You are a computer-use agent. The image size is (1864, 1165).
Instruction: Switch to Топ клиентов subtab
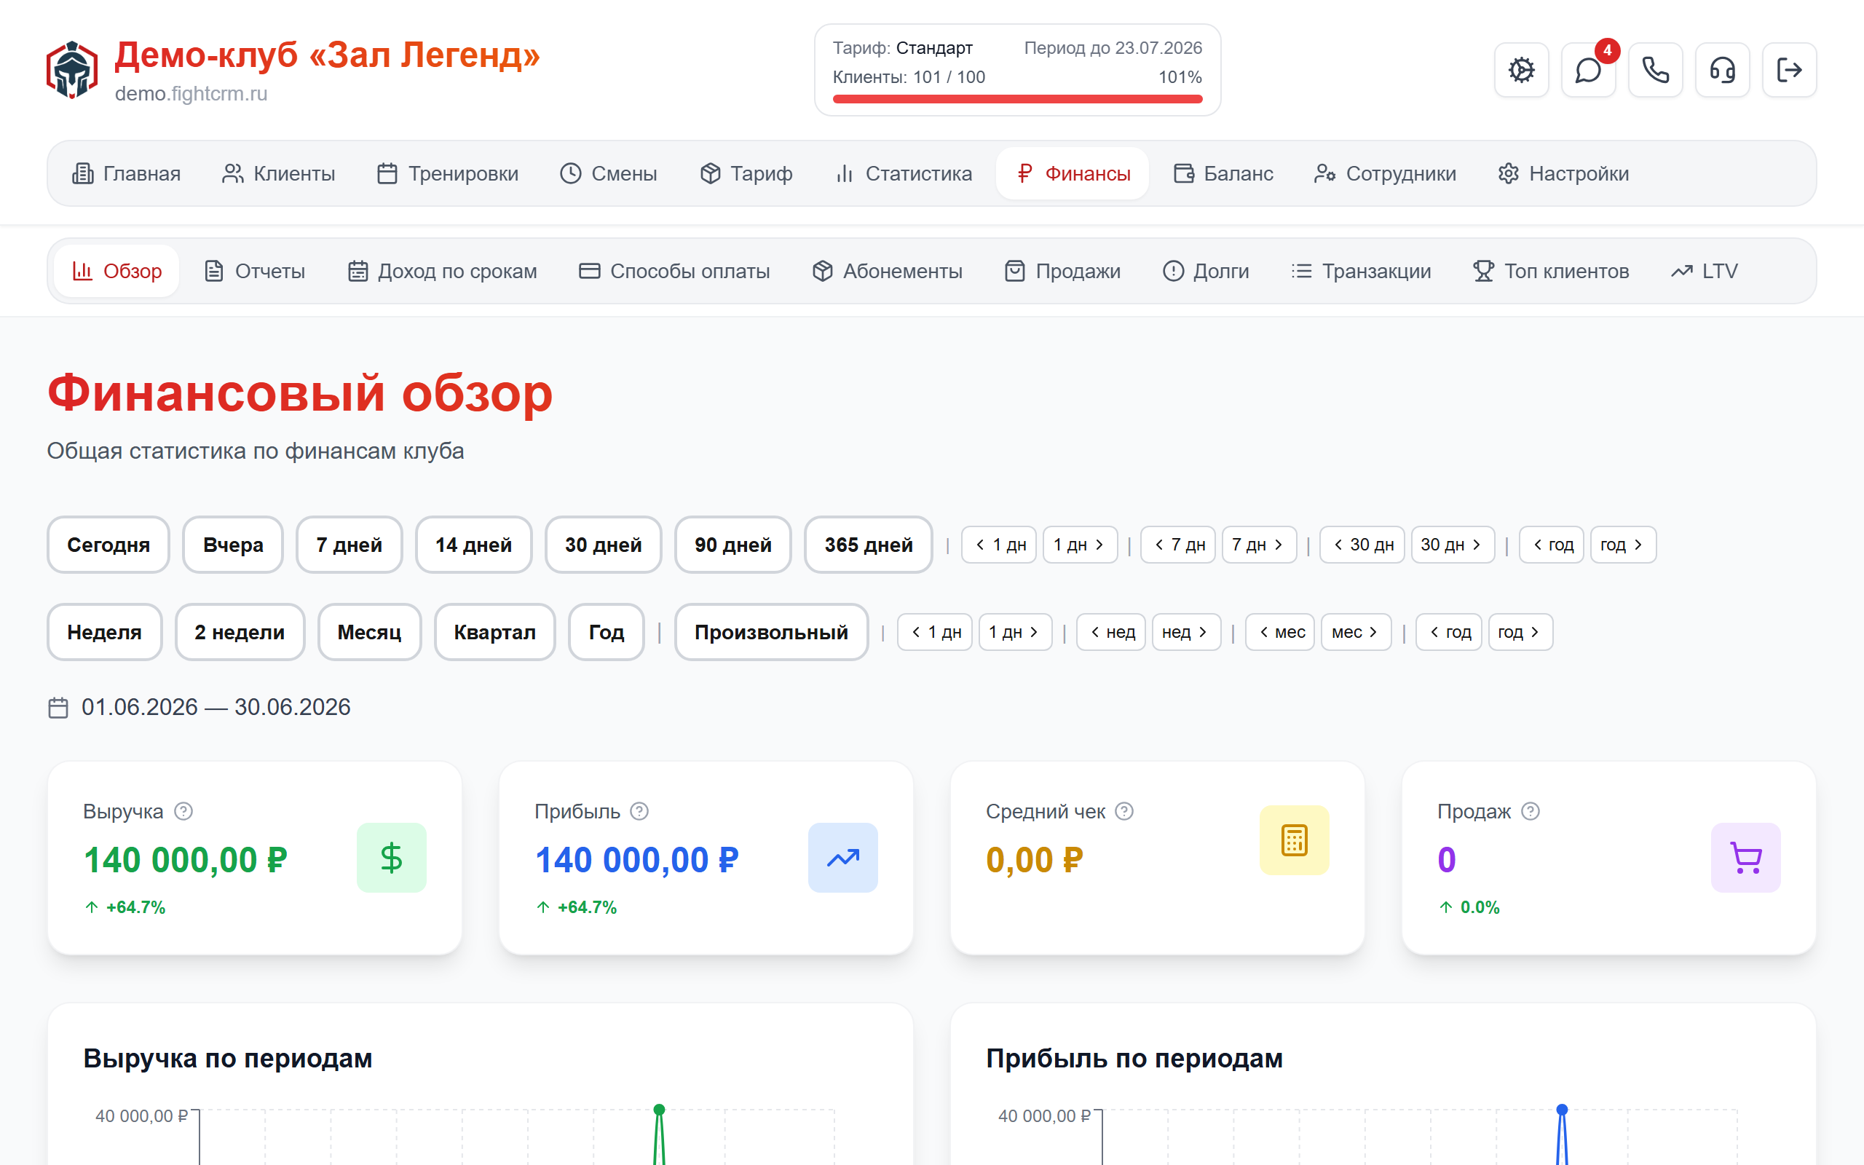1550,271
